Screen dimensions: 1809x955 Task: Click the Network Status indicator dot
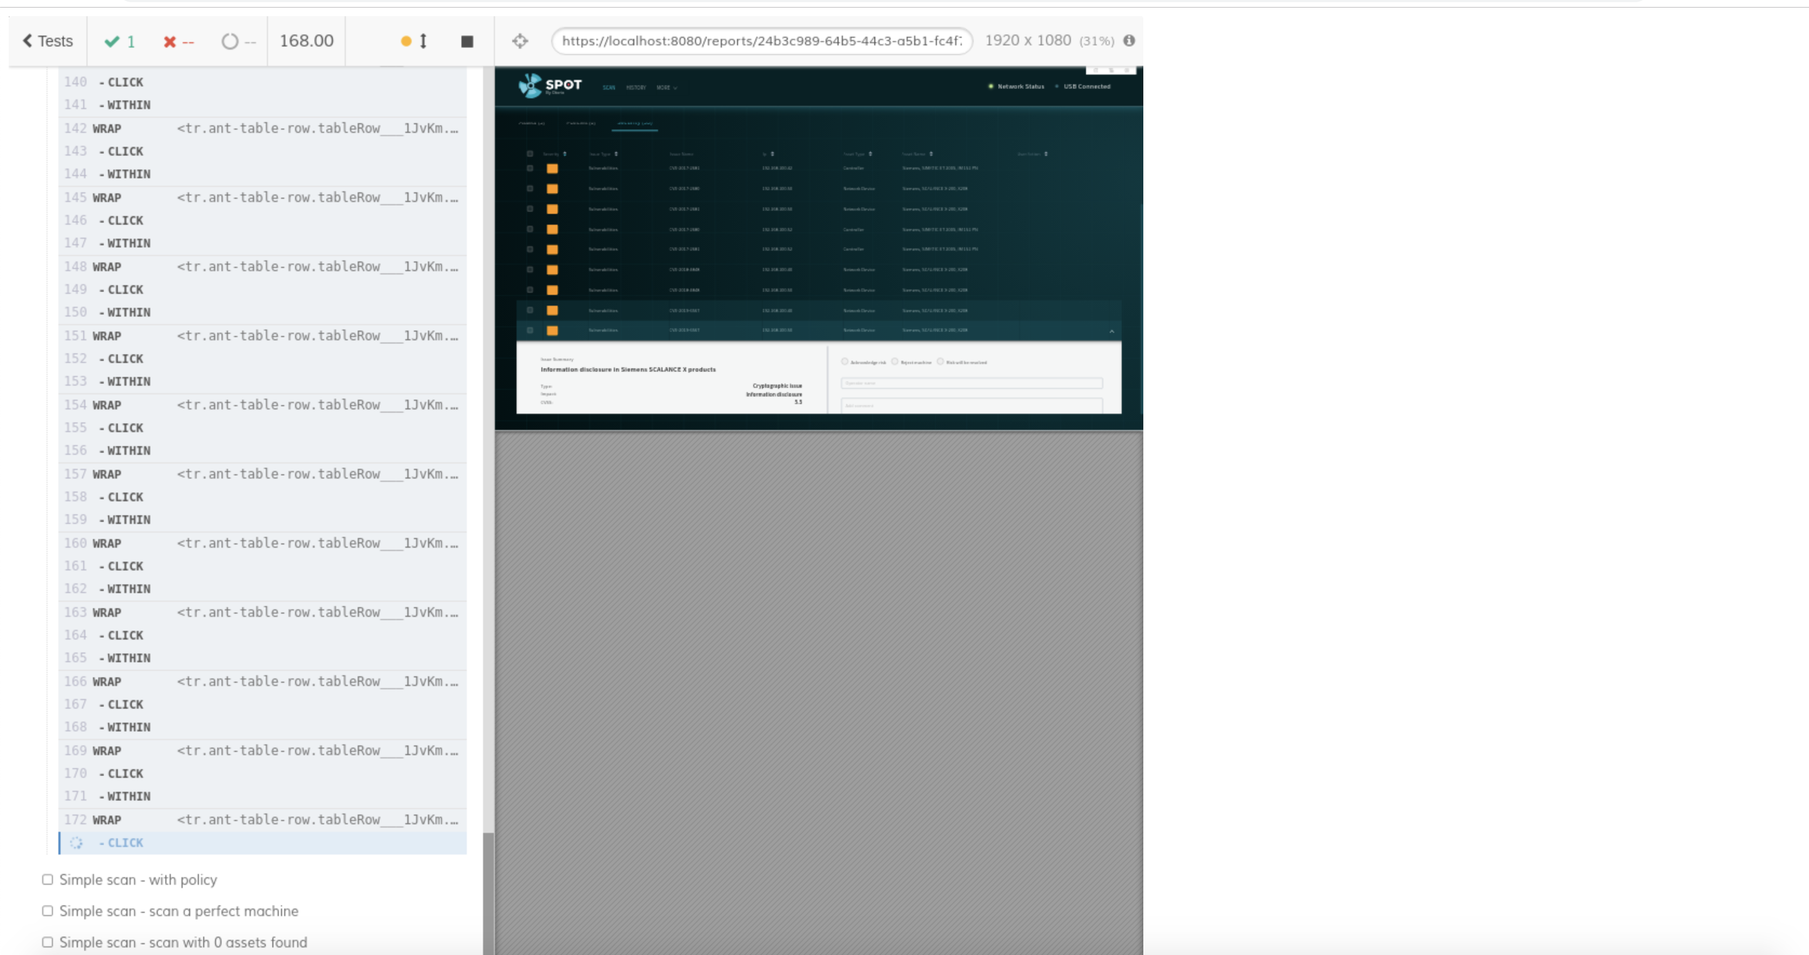pos(990,86)
